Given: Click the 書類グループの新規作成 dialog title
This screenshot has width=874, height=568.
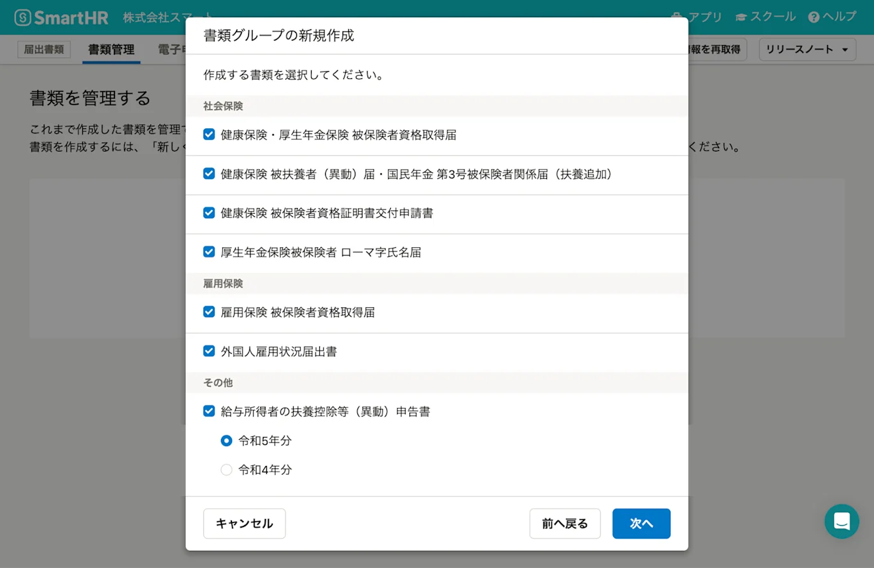Looking at the screenshot, I should pos(279,35).
